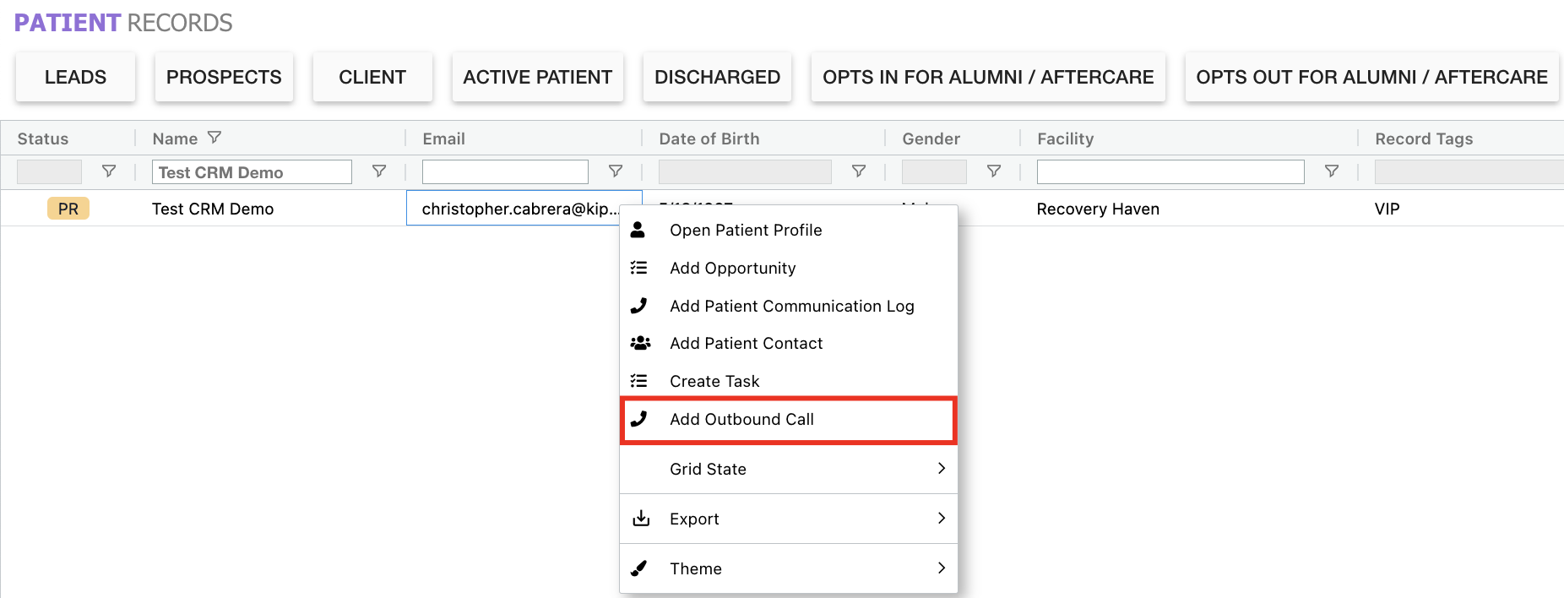Open the Status column filter icon
The image size is (1564, 598).
pos(109,171)
